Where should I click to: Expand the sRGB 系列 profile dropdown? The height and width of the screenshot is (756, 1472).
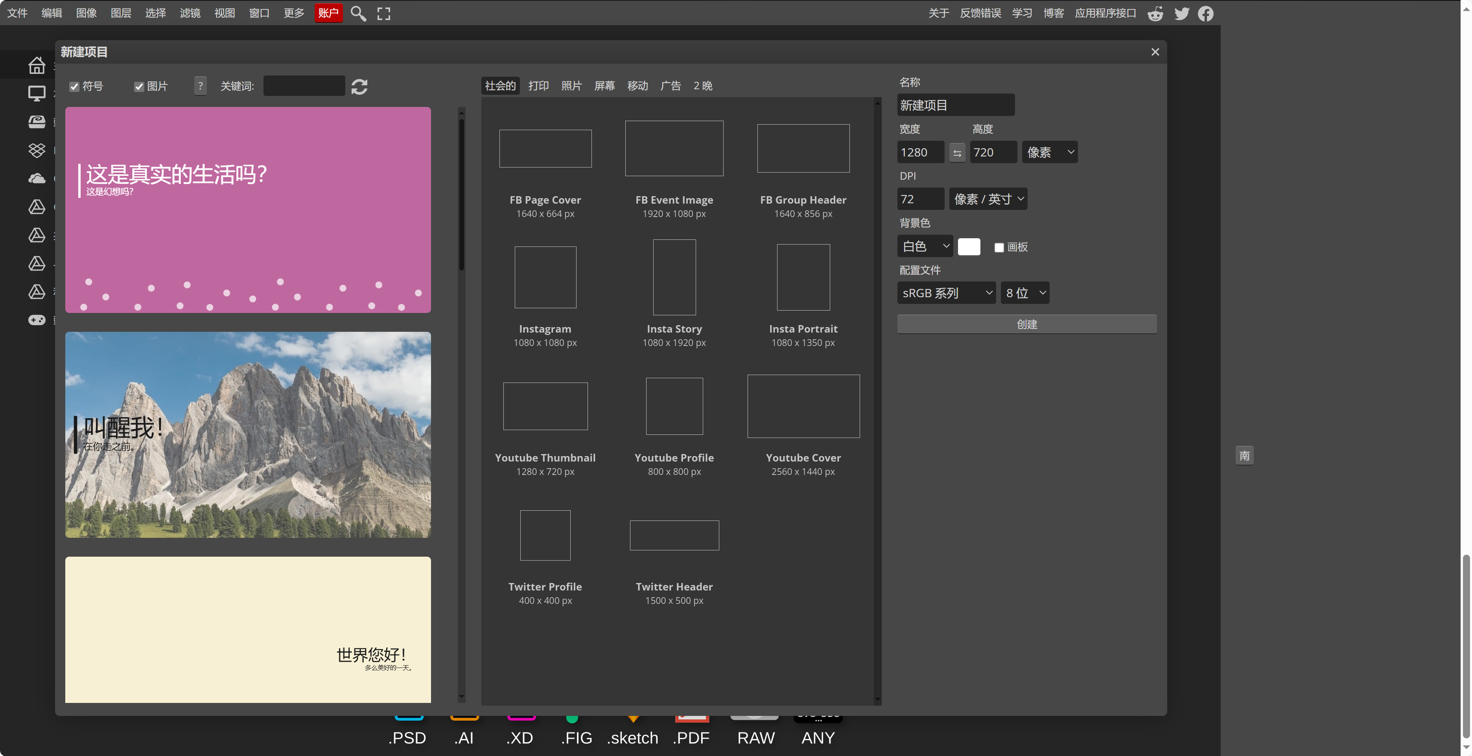946,293
